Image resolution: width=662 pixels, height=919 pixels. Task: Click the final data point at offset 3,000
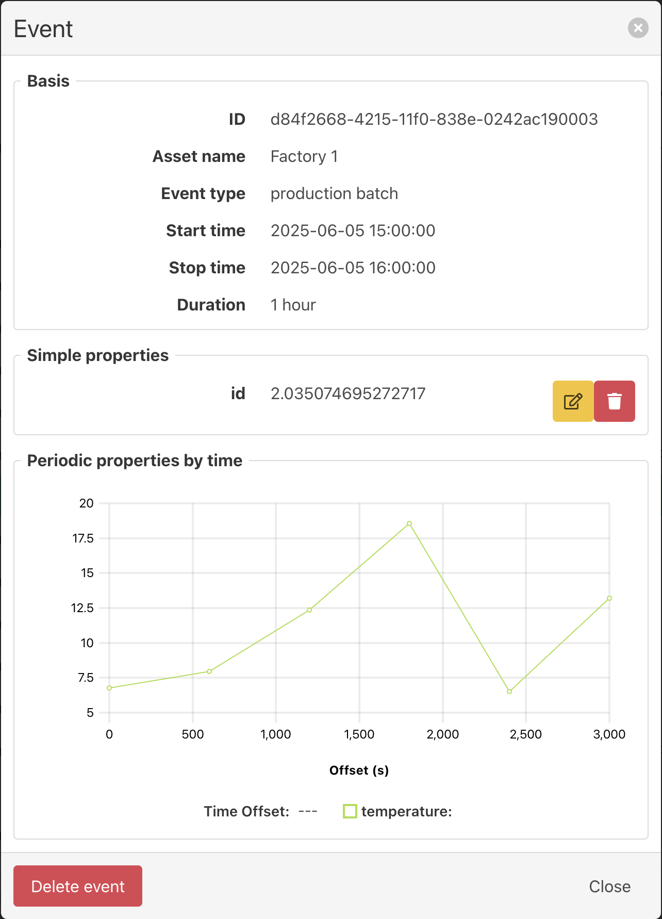tap(609, 598)
